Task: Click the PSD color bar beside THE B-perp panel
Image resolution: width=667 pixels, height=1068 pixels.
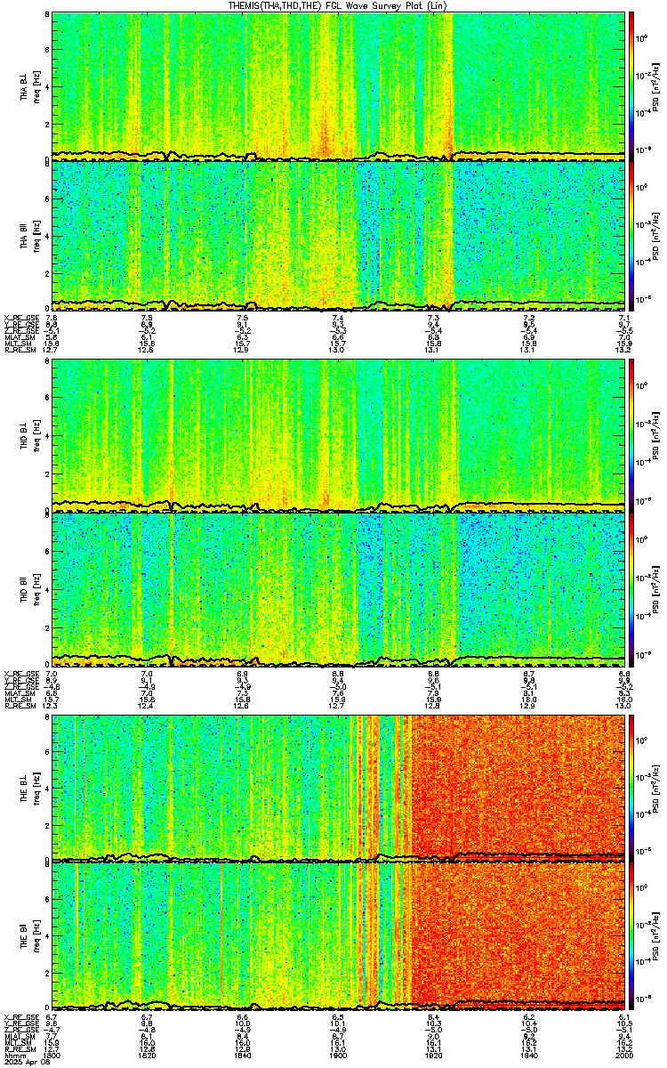Action: click(x=632, y=788)
